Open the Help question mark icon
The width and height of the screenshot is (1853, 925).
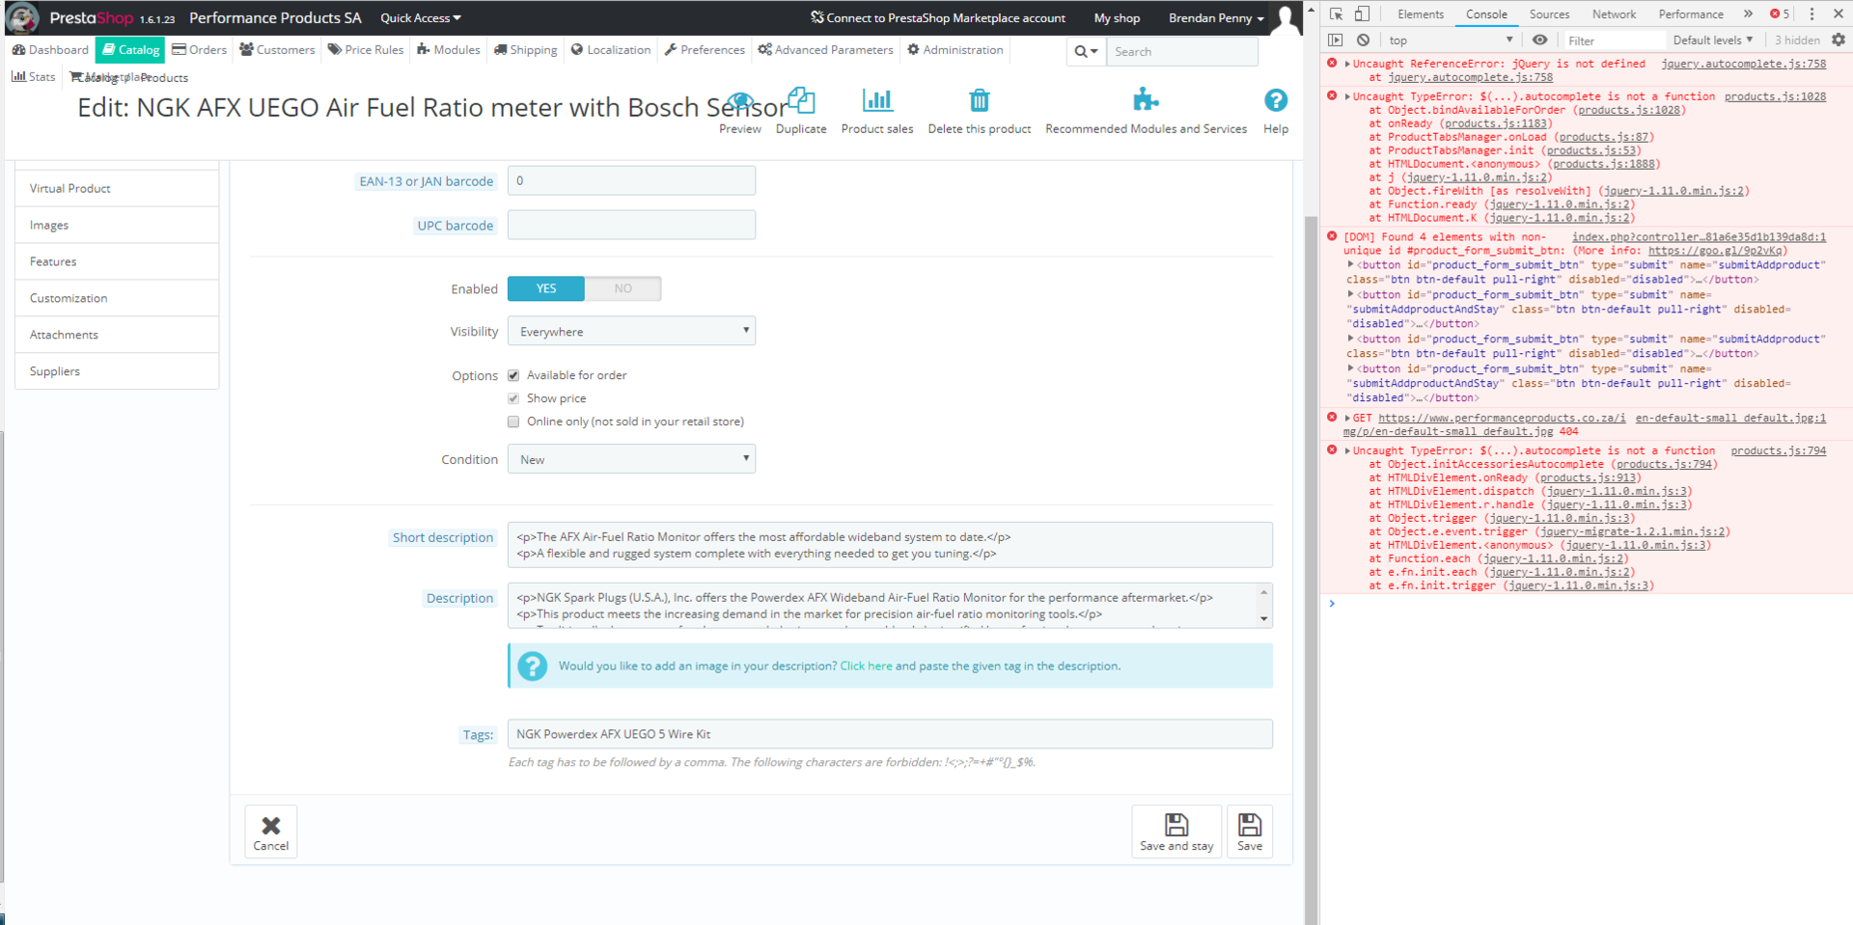[1276, 100]
